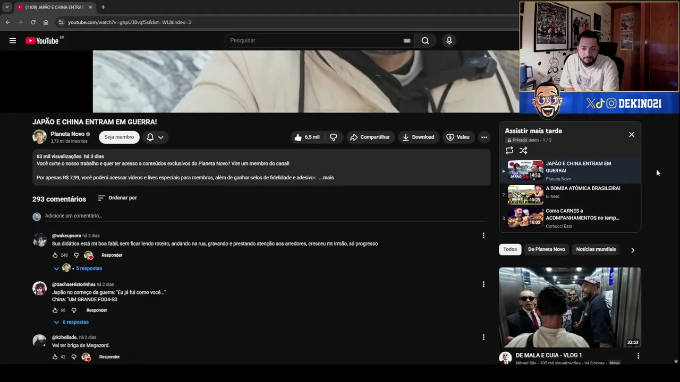Go back in browser history
Viewport: 680px width, 382px height.
click(7, 22)
